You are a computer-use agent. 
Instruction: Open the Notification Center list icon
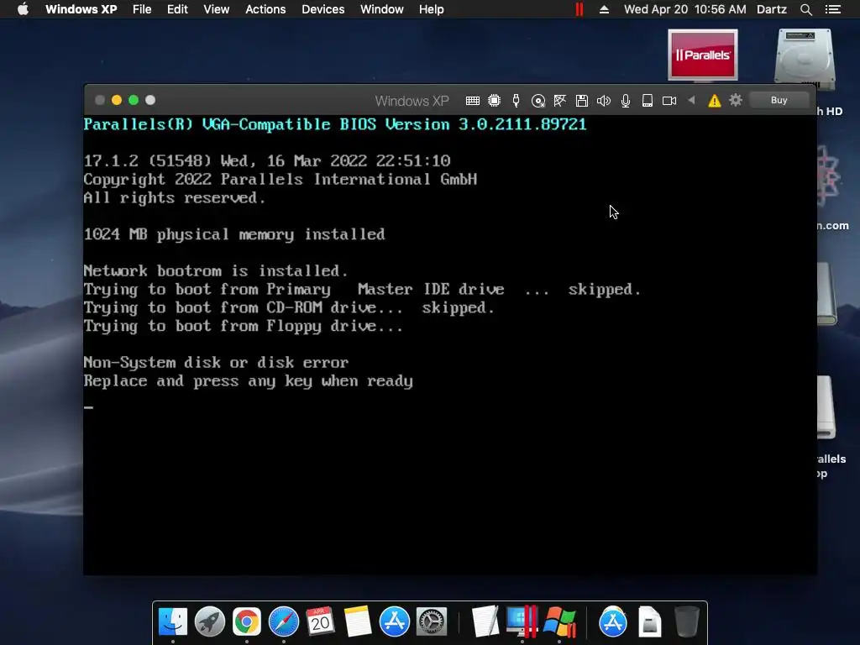832,9
